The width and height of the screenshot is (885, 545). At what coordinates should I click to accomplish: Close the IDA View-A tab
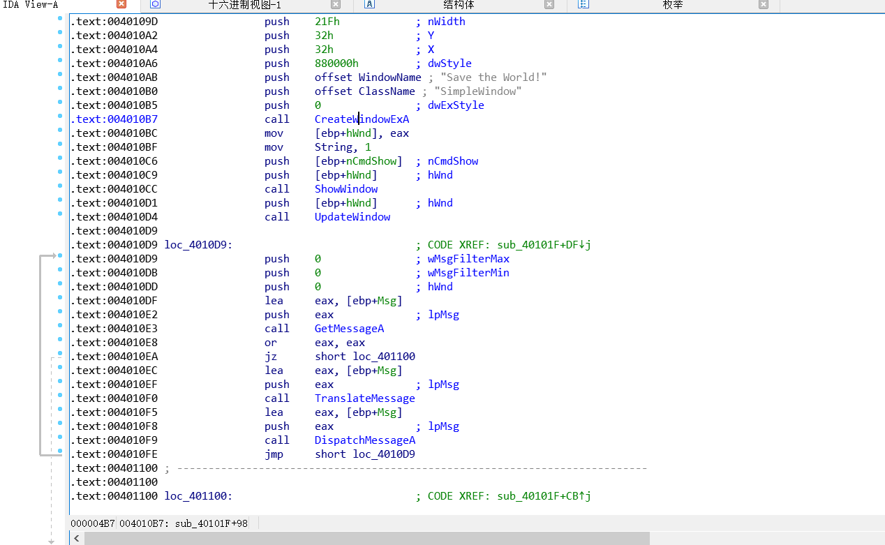[121, 4]
